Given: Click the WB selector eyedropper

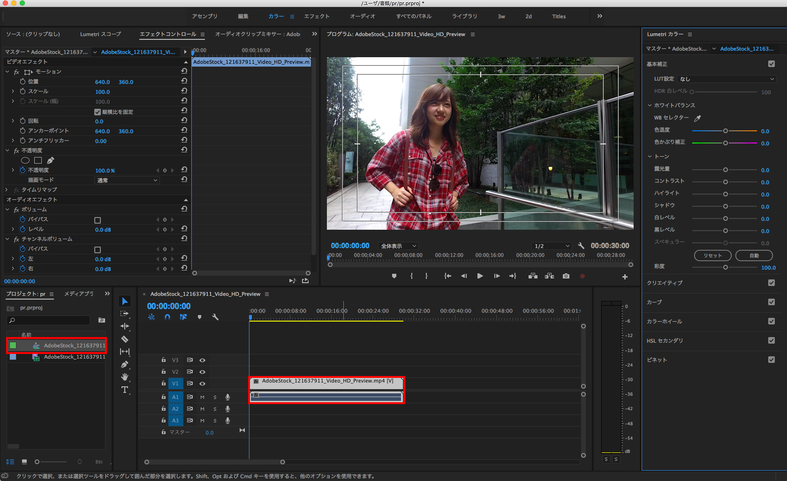Looking at the screenshot, I should click(x=697, y=118).
